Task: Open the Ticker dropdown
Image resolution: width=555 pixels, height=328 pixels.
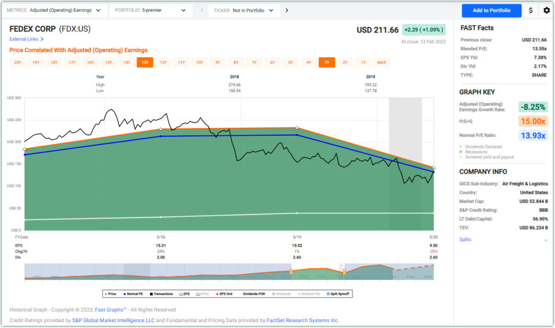Action: coord(243,10)
